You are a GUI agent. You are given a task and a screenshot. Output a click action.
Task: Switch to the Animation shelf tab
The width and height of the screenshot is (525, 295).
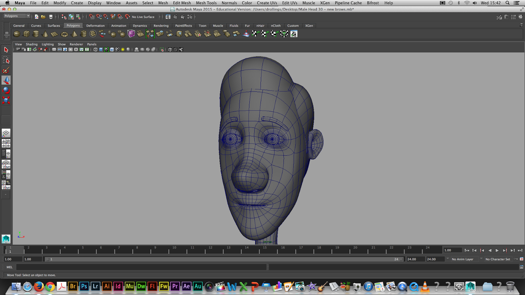[x=118, y=26]
